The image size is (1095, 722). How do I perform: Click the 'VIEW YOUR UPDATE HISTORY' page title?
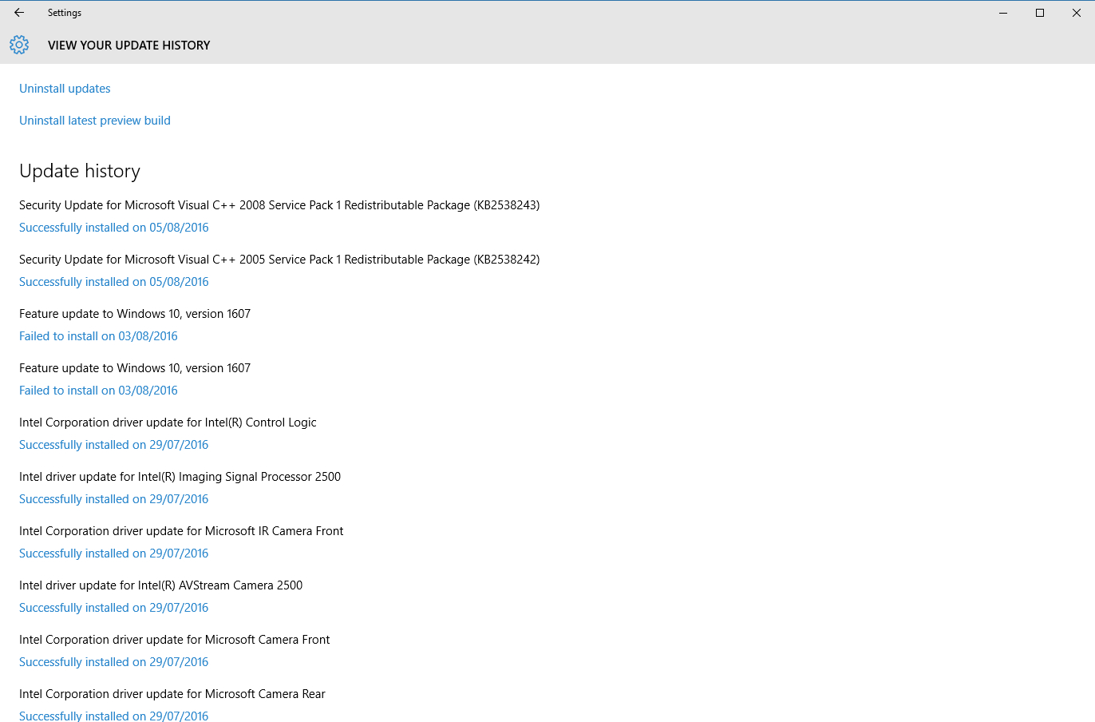click(129, 46)
